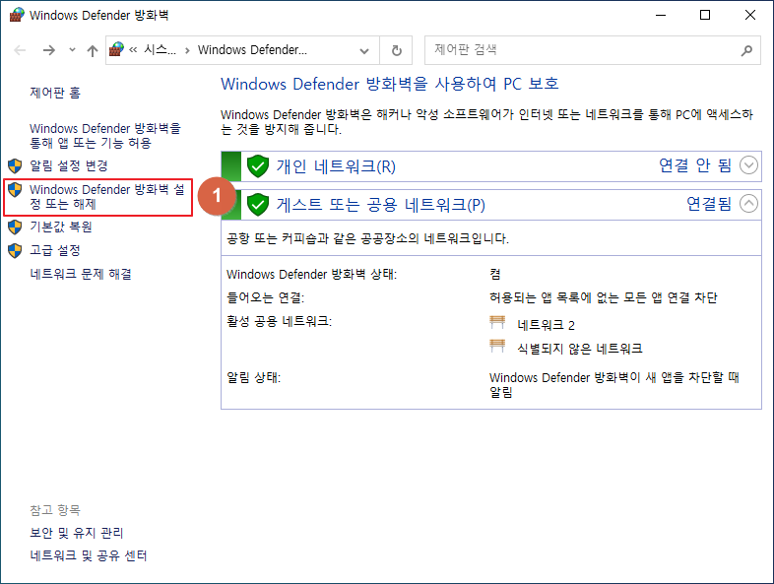This screenshot has height=584, width=774.
Task: Refresh the control panel page
Action: click(x=397, y=50)
